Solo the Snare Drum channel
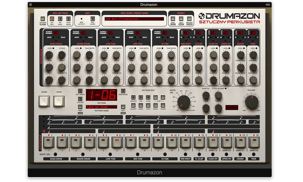This screenshot has width=303, height=182. click(x=86, y=37)
